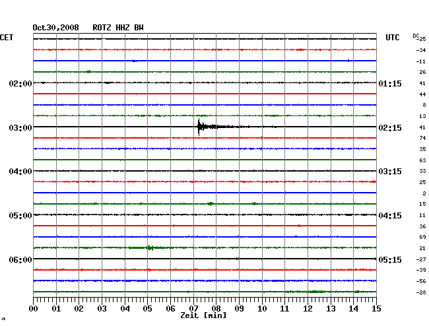The height and width of the screenshot is (326, 429).
Task: Click minute tick label 10
Action: tap(262, 308)
